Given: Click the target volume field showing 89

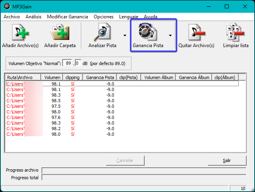Looking at the screenshot, I should (x=67, y=63).
